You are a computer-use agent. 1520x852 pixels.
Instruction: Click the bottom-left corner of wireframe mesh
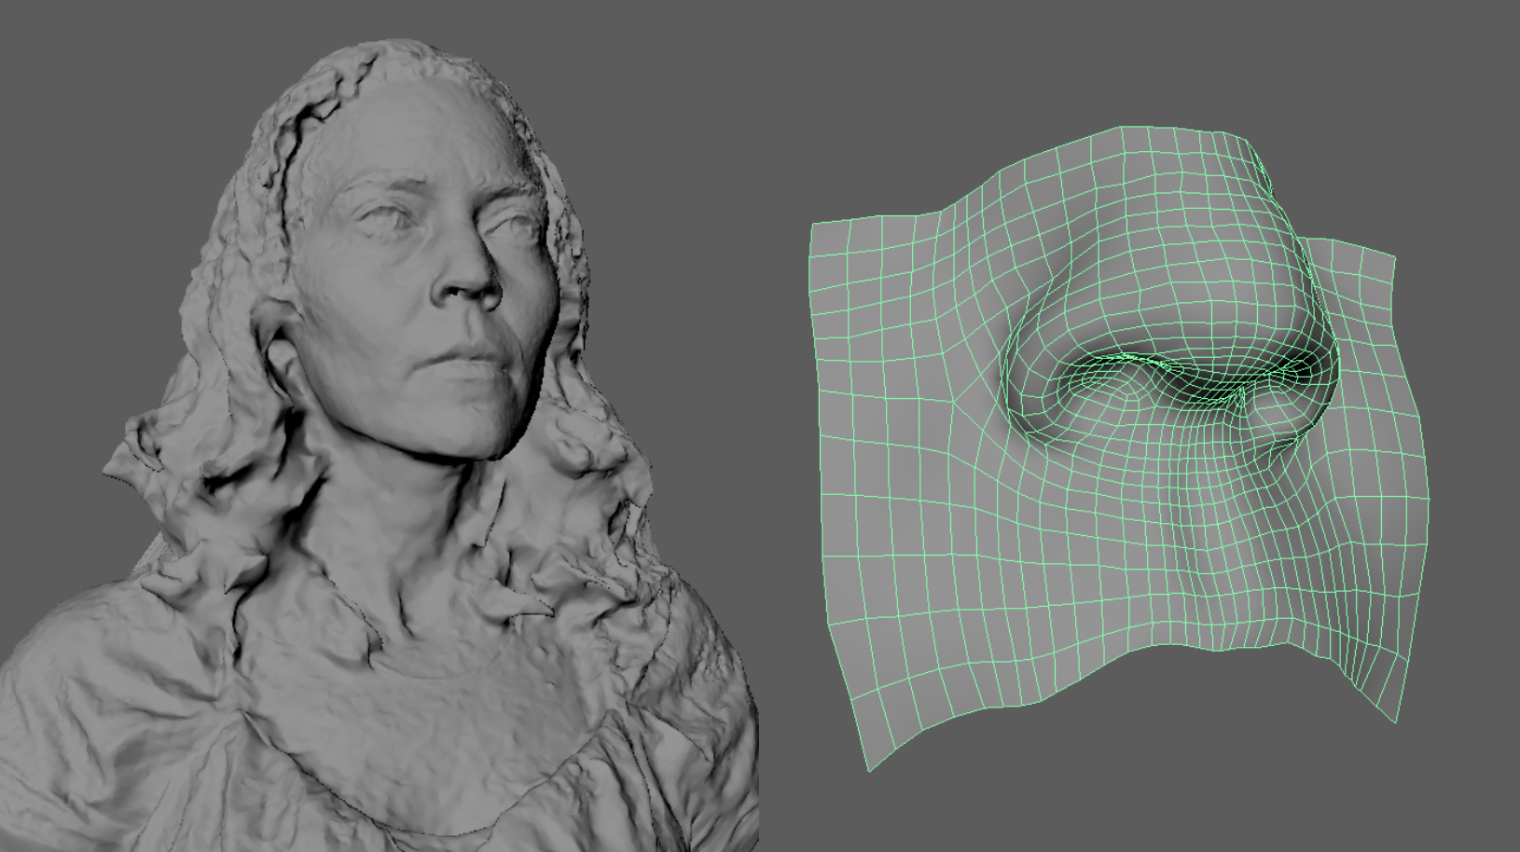(869, 767)
